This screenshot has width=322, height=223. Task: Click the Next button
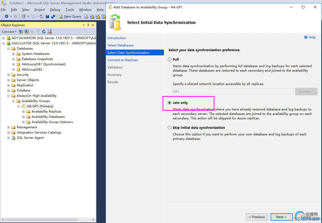coord(282,217)
